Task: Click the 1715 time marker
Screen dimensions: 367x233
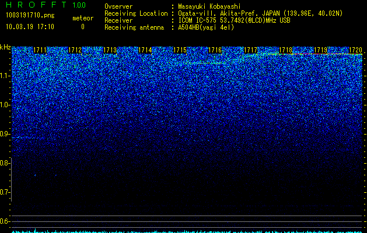Action: [x=180, y=50]
